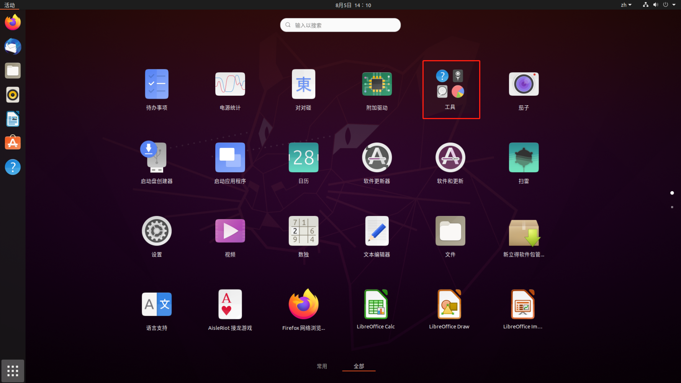This screenshot has width=681, height=383.
Task: Open 附加驱动 additional drivers
Action: tap(377, 84)
